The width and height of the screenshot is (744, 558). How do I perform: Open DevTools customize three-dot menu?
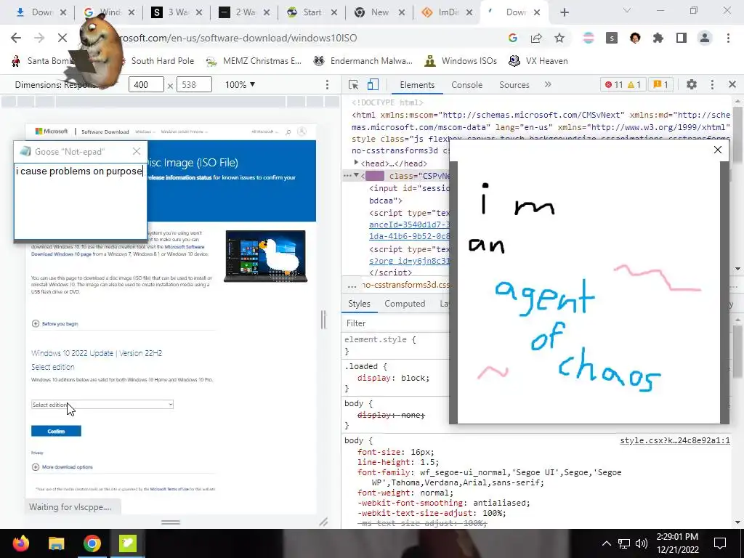pos(712,84)
